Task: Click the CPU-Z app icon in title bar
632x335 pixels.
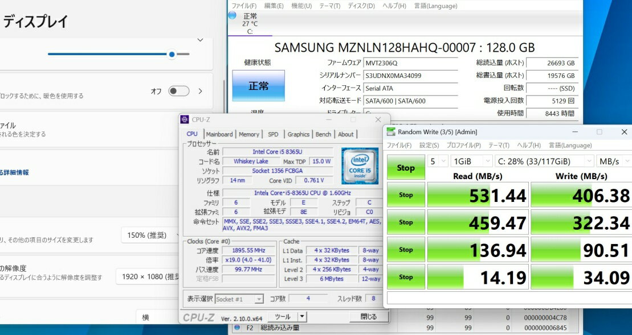Action: click(x=185, y=119)
